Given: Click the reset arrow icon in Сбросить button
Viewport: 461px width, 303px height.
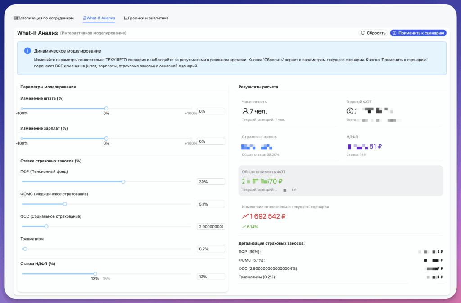Looking at the screenshot, I should [x=363, y=33].
